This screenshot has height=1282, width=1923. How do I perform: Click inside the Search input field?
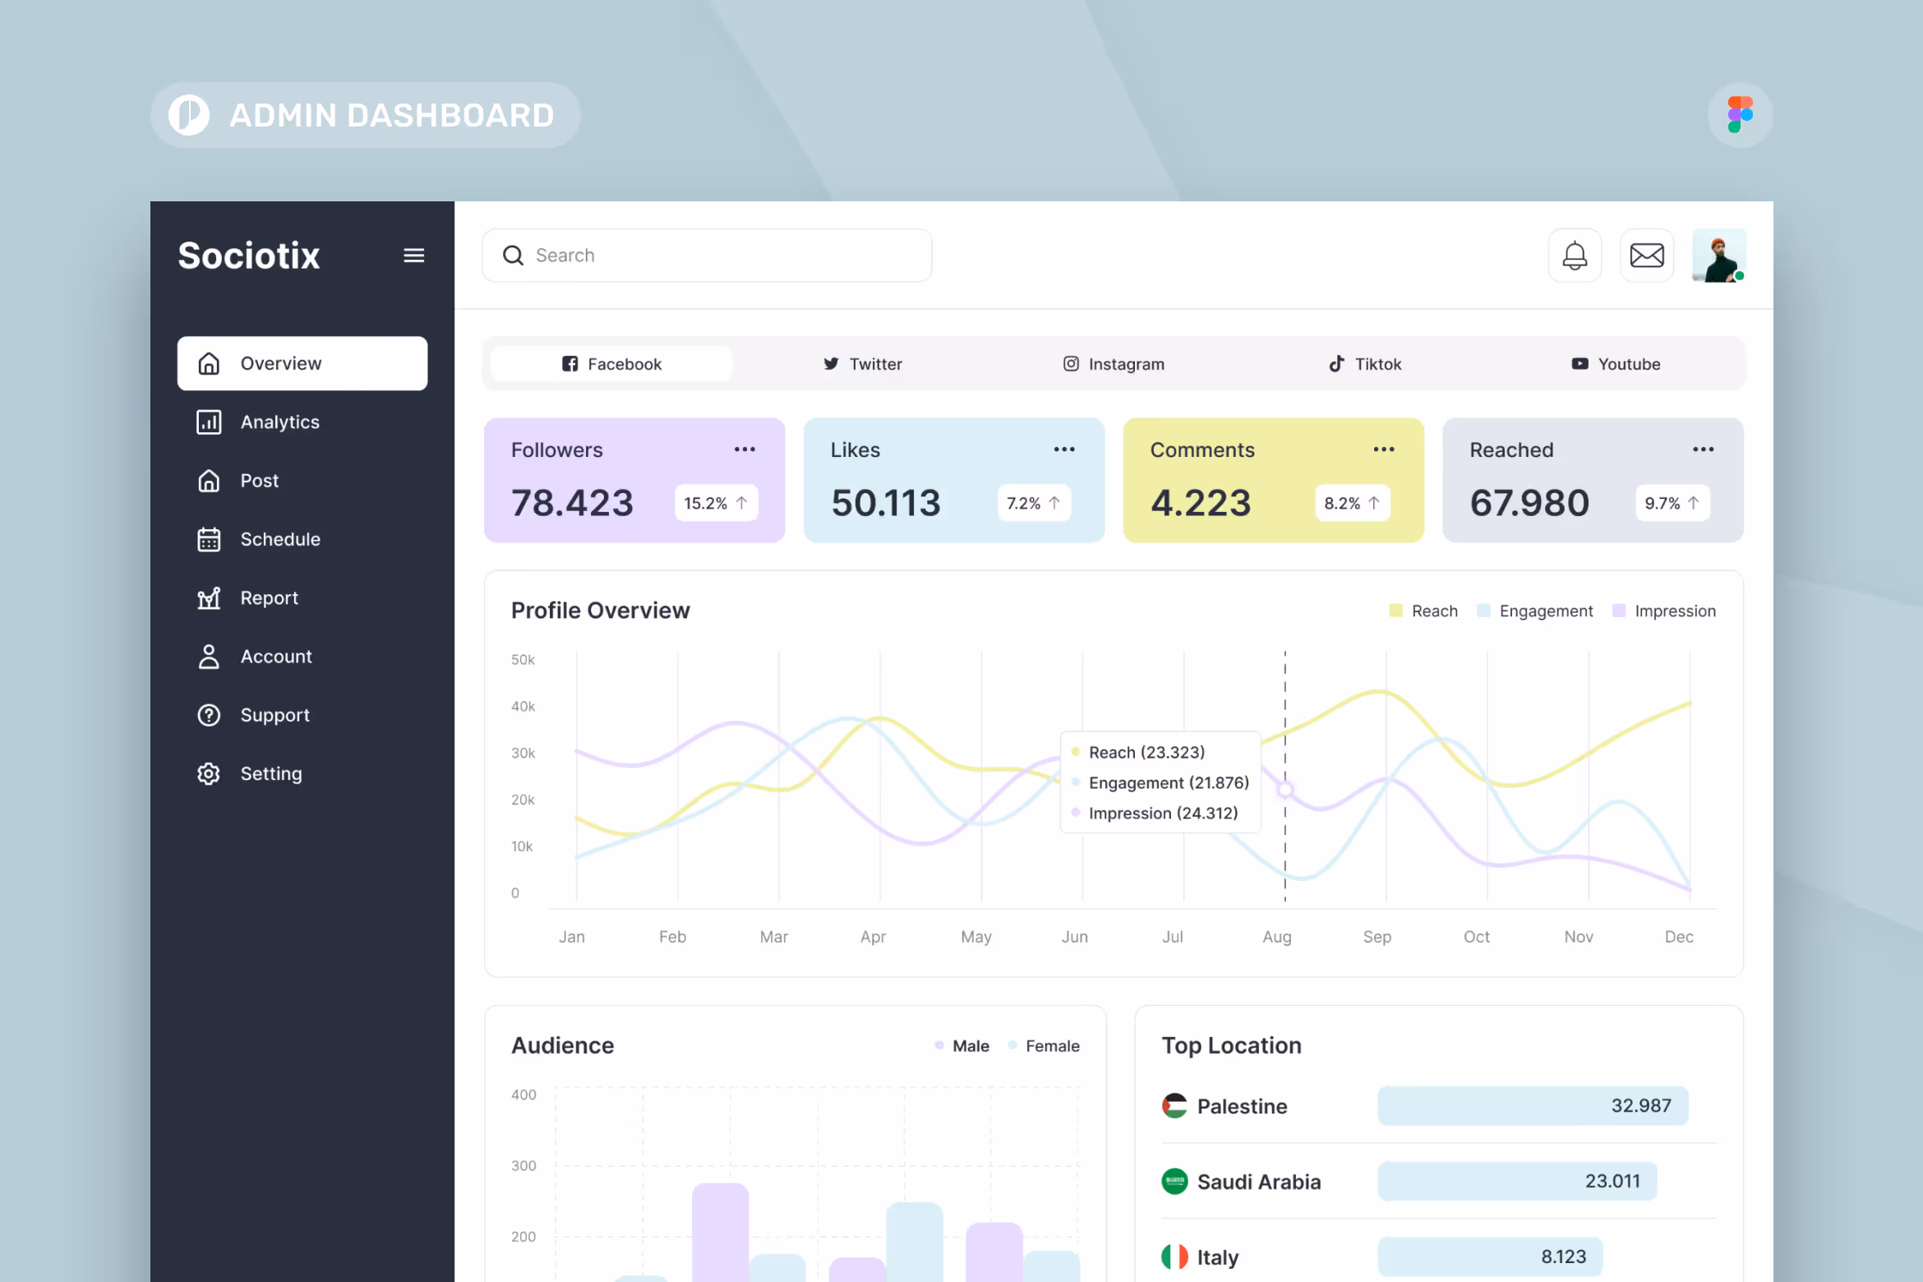coord(707,255)
